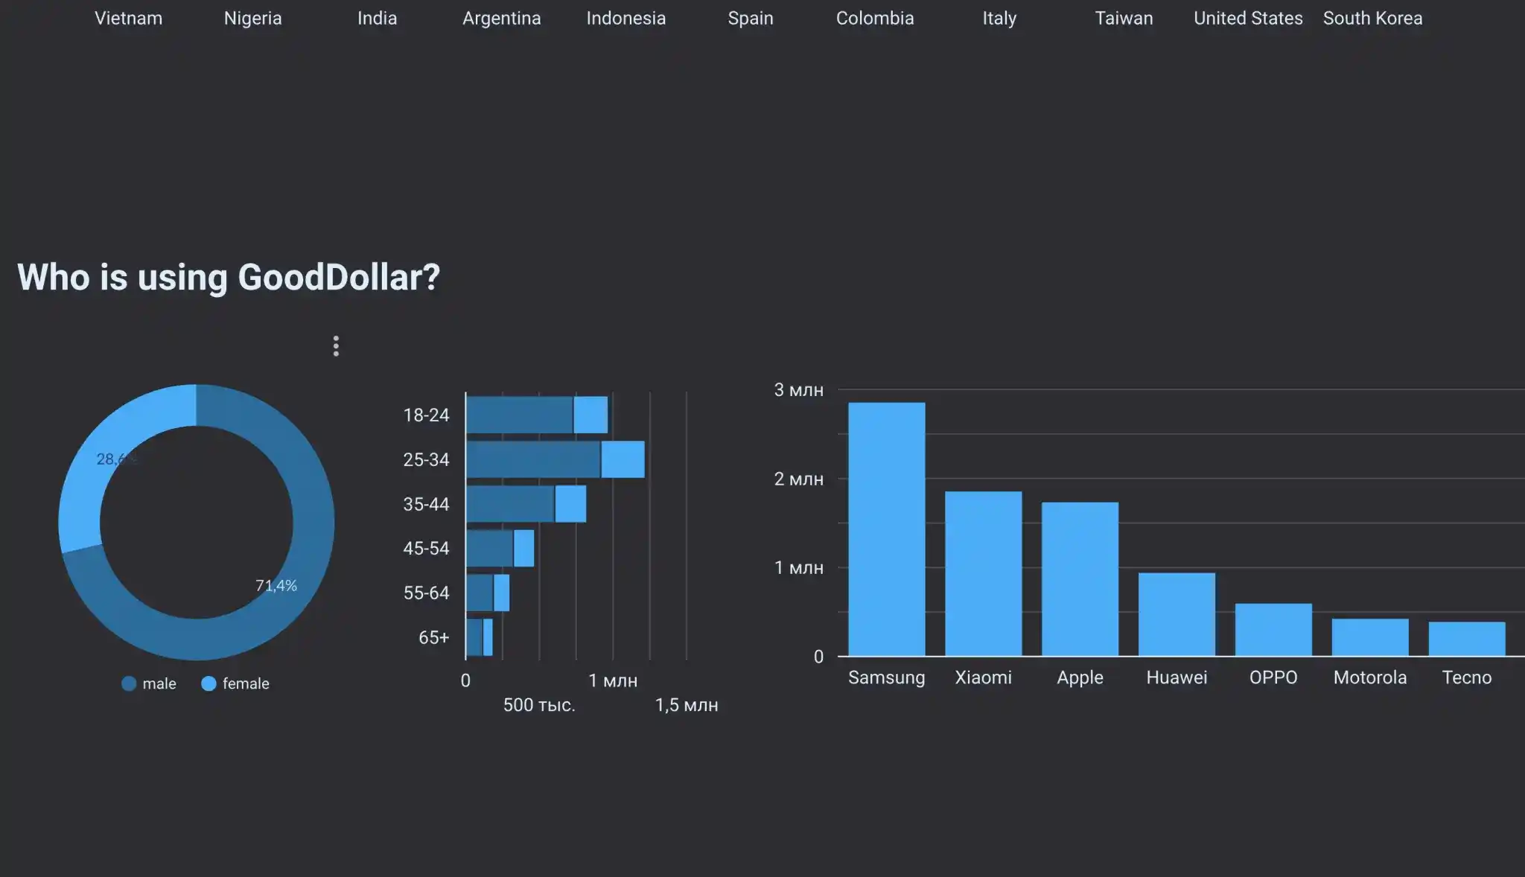Screen dimensions: 1525x877
Task: Select the male legend label
Action: pyautogui.click(x=159, y=683)
